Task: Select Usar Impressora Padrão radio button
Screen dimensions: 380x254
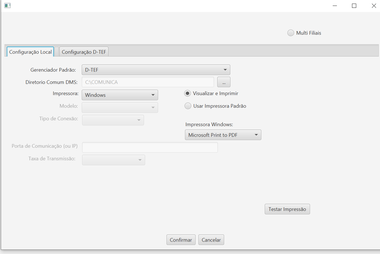Action: [188, 106]
